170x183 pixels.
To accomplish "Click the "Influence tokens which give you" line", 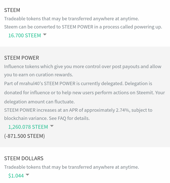I will pos(83,66).
